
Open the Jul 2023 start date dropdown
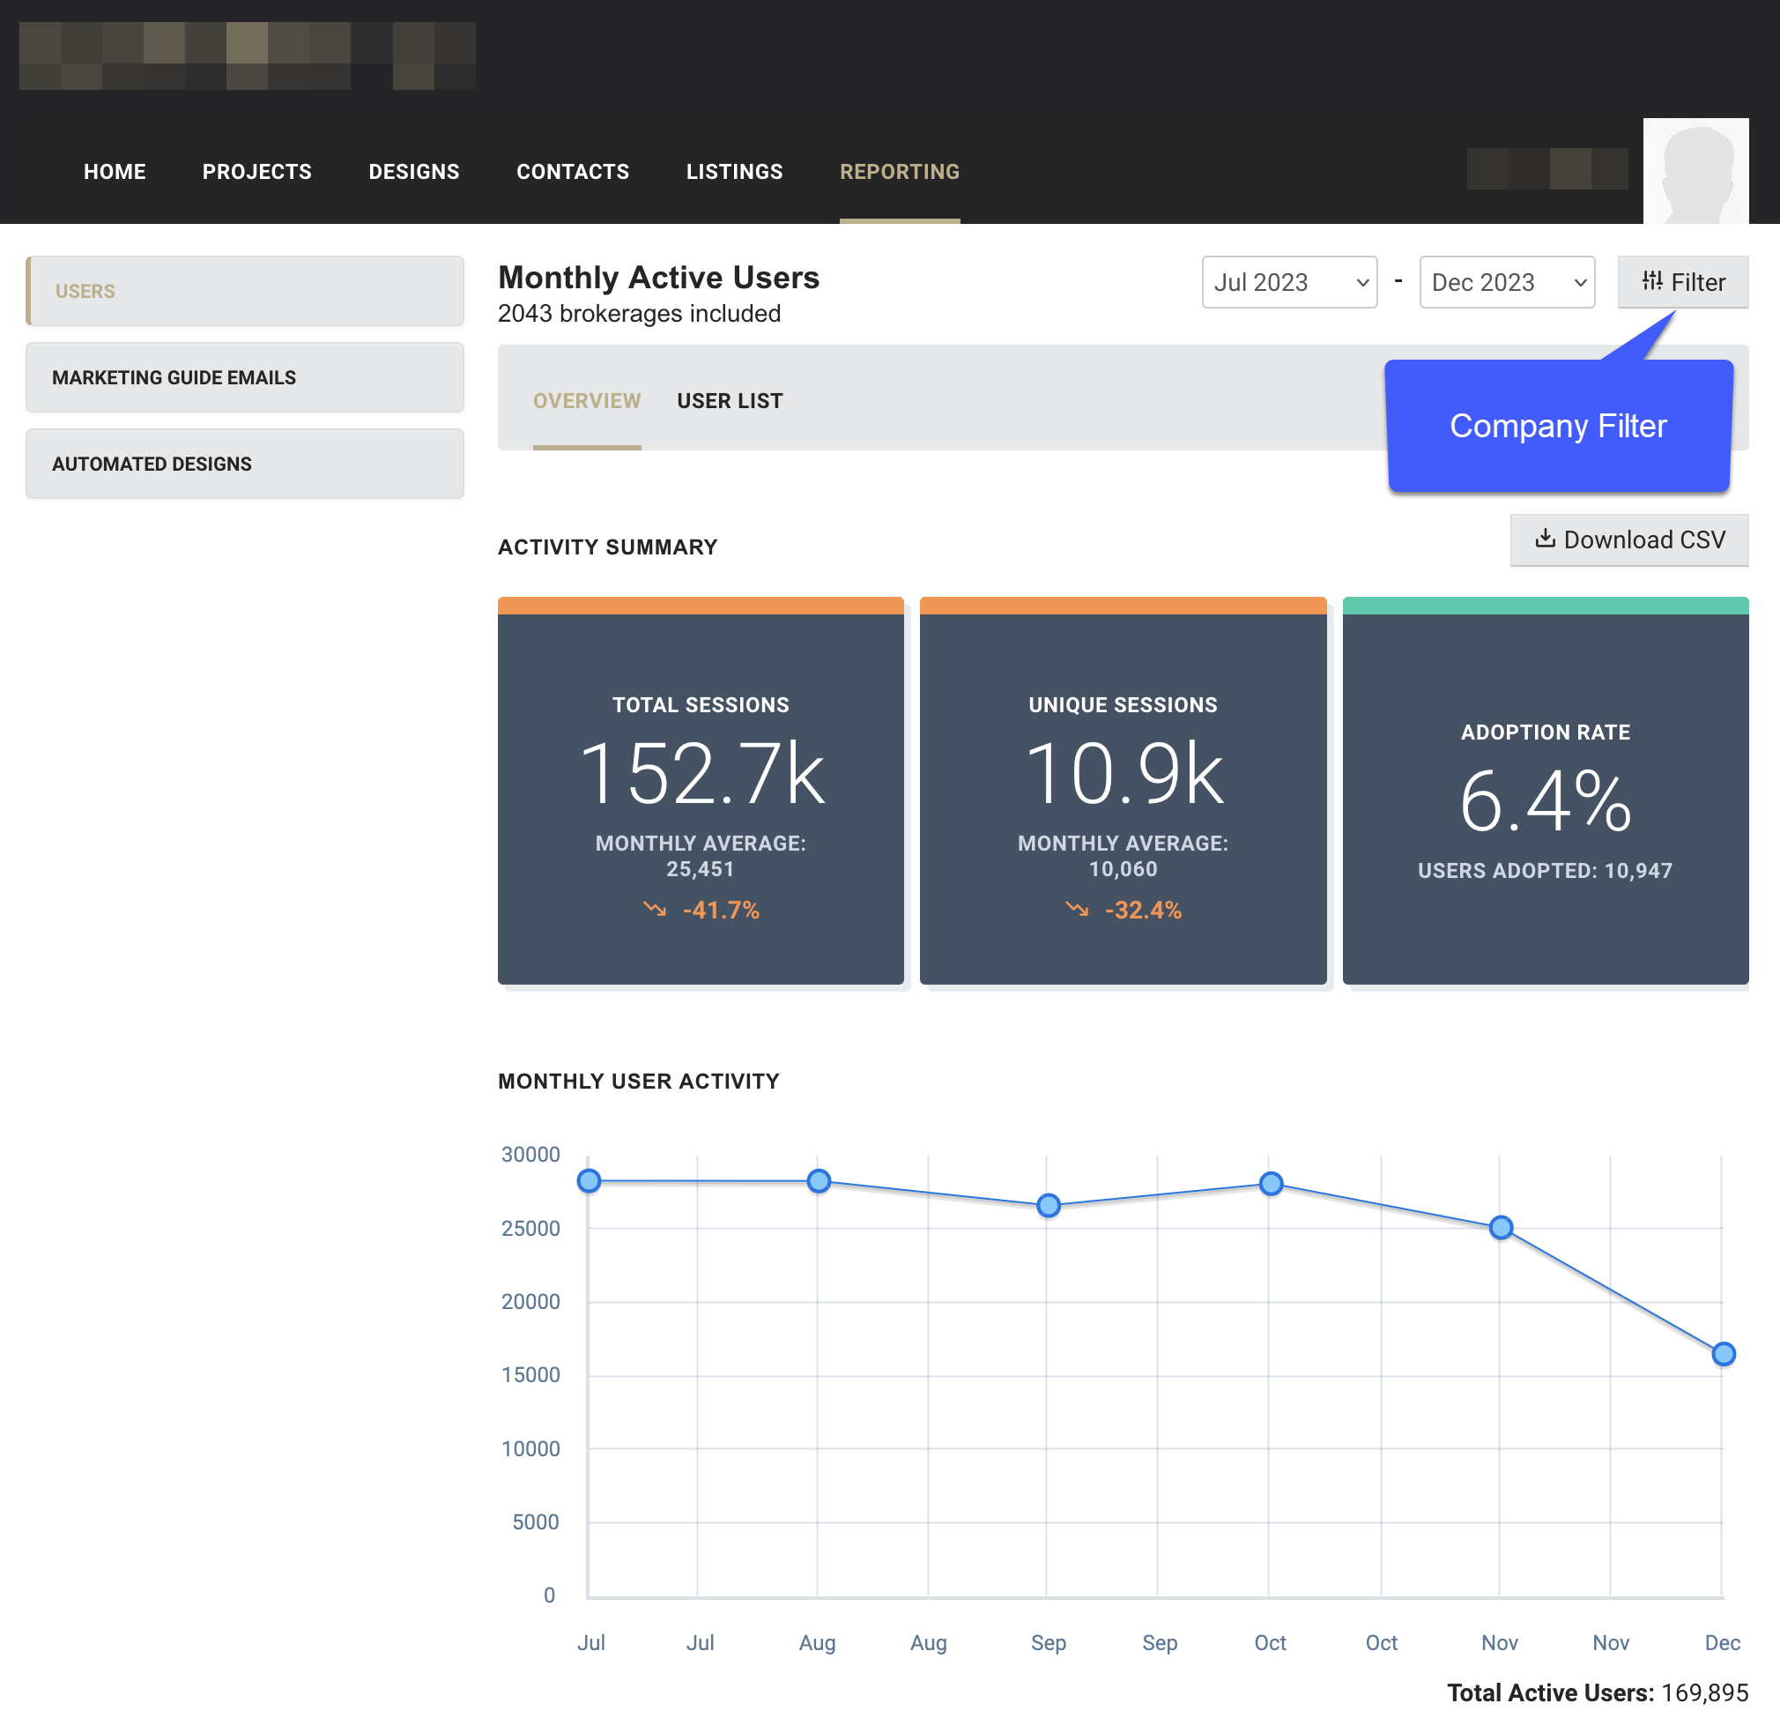point(1288,282)
